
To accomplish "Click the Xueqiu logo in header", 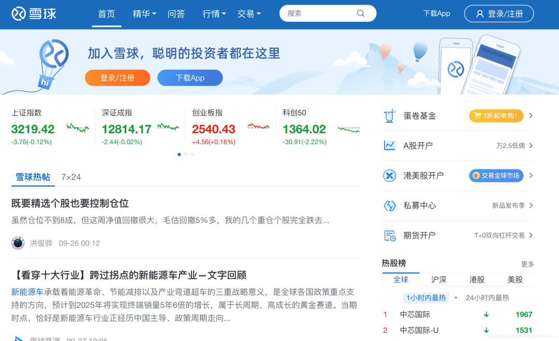I will point(34,14).
